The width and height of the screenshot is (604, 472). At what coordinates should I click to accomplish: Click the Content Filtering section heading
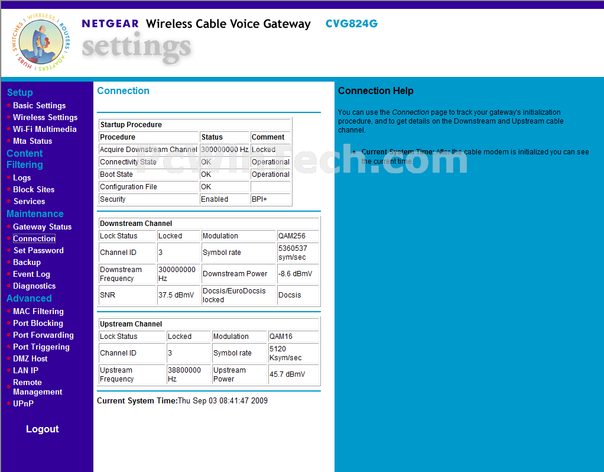click(25, 159)
